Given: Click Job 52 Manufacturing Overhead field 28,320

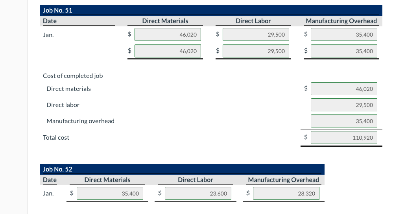Looking at the screenshot, I should coord(286,194).
